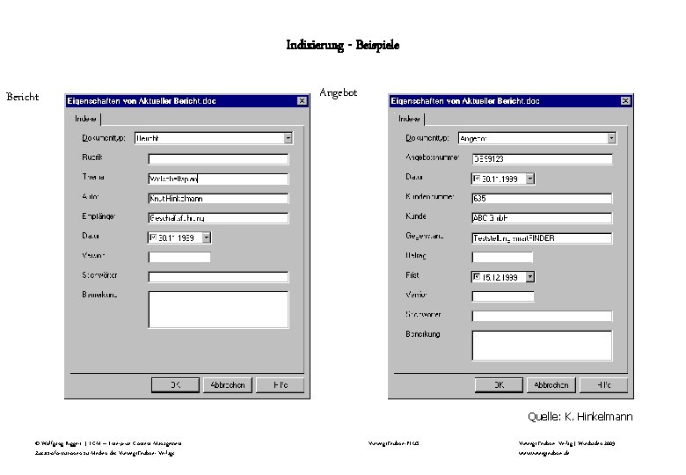Screen dimensions: 686x475
Task: Toggle Datum checkbox in Angebot dialog
Action: [x=477, y=178]
